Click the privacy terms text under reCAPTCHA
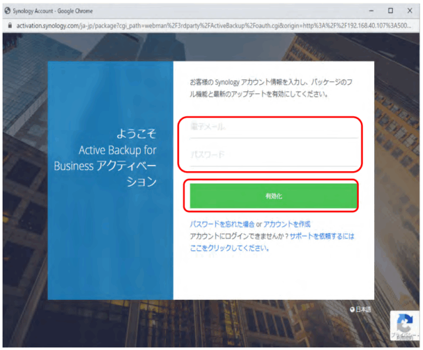423x350 pixels. 403,337
